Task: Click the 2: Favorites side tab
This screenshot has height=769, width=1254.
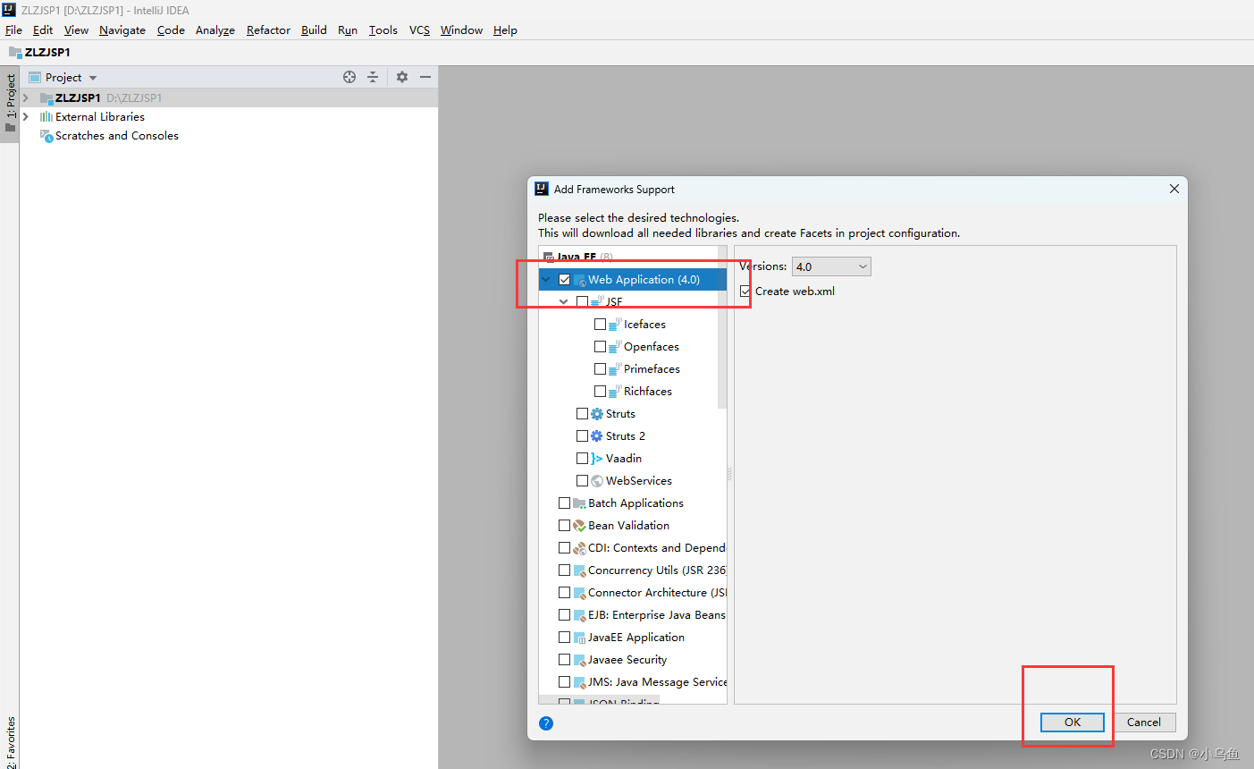Action: click(x=10, y=740)
